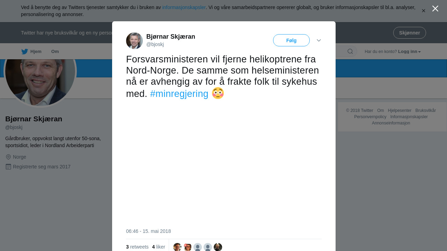Click the Skjønner button
The image size is (447, 251).
pos(409,33)
